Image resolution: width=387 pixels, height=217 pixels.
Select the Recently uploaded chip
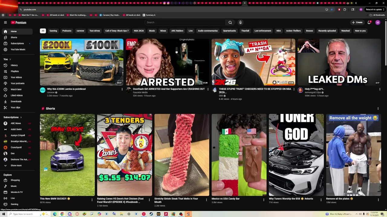click(327, 31)
